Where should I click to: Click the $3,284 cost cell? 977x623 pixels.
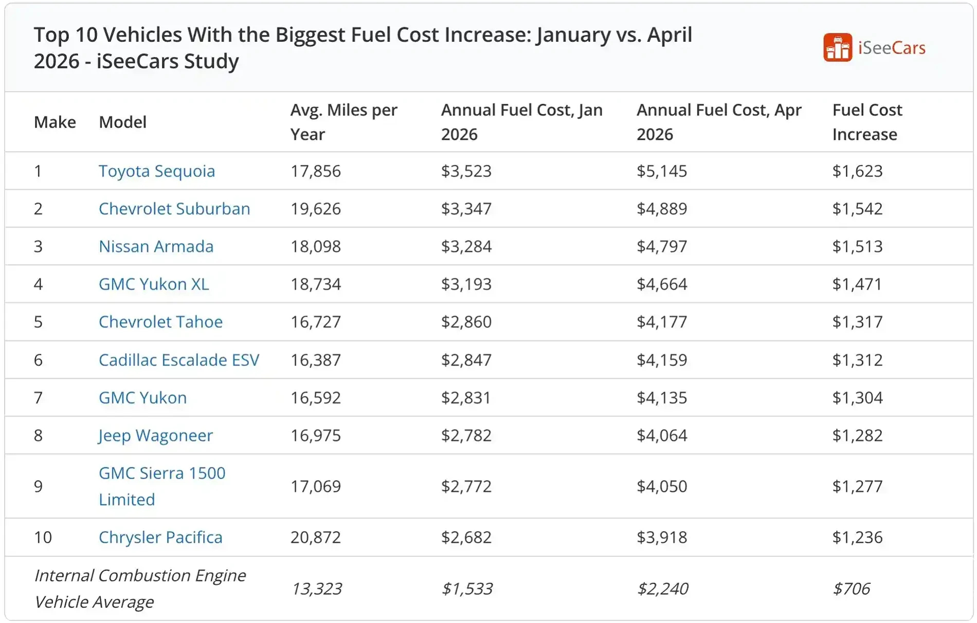point(466,246)
